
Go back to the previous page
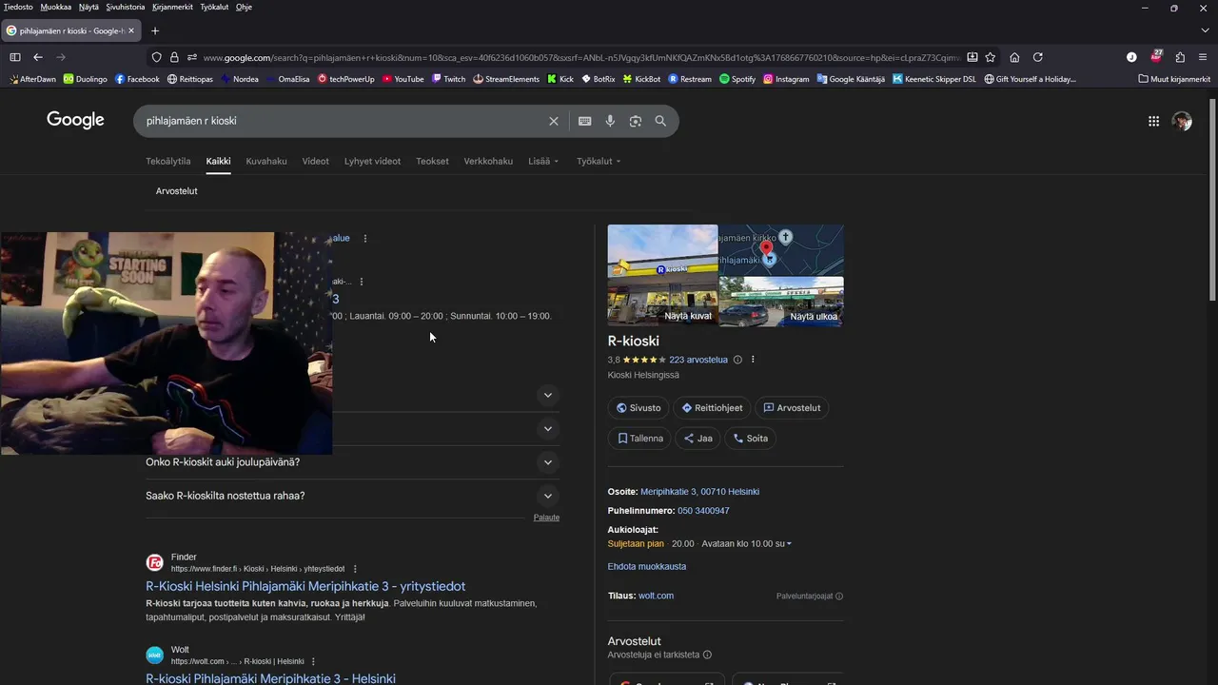point(38,57)
